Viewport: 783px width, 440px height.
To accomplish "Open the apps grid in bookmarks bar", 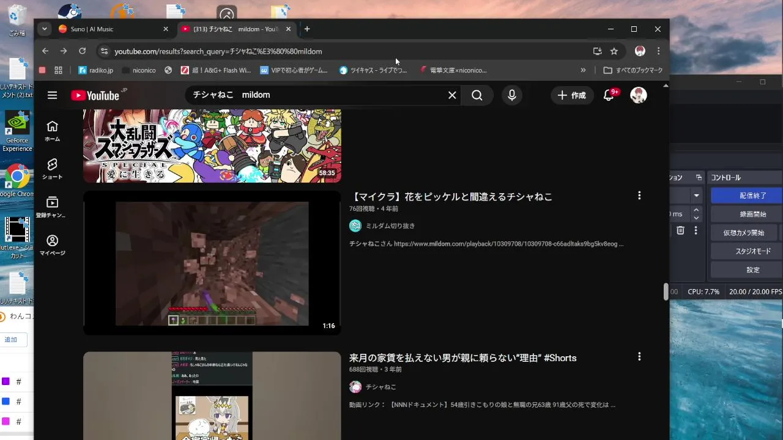I will click(x=59, y=70).
